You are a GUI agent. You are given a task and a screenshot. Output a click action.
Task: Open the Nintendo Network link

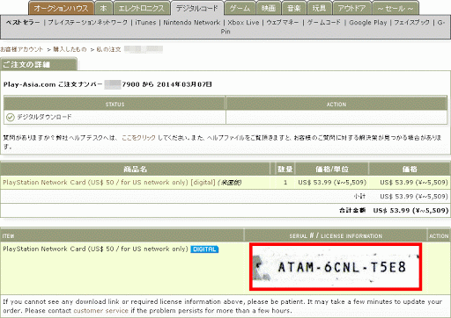coord(192,22)
